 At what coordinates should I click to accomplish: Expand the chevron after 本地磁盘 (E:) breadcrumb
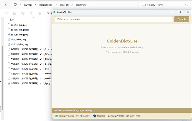[56, 5]
